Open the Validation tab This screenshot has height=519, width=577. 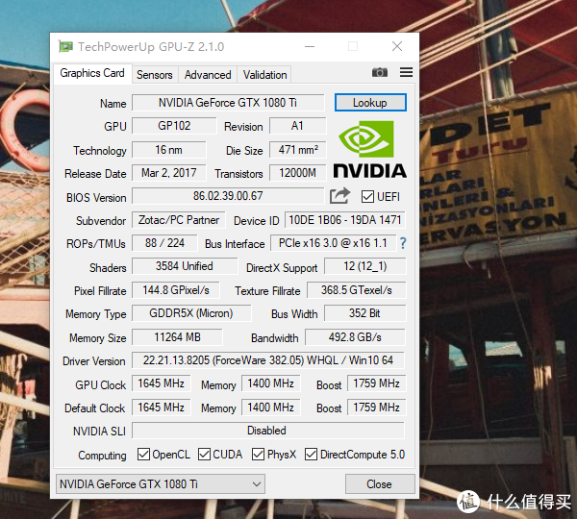coord(264,75)
